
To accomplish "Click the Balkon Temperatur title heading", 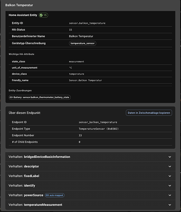I will 19,5.
